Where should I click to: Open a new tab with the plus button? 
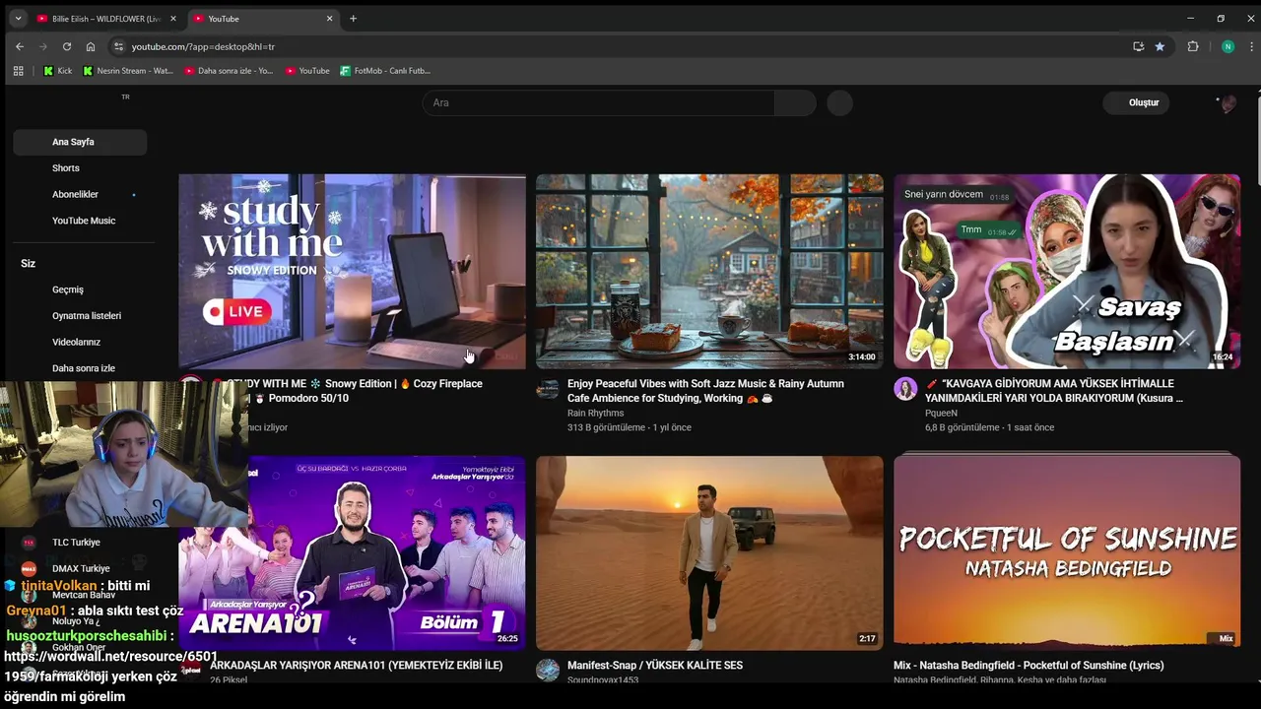pyautogui.click(x=354, y=19)
